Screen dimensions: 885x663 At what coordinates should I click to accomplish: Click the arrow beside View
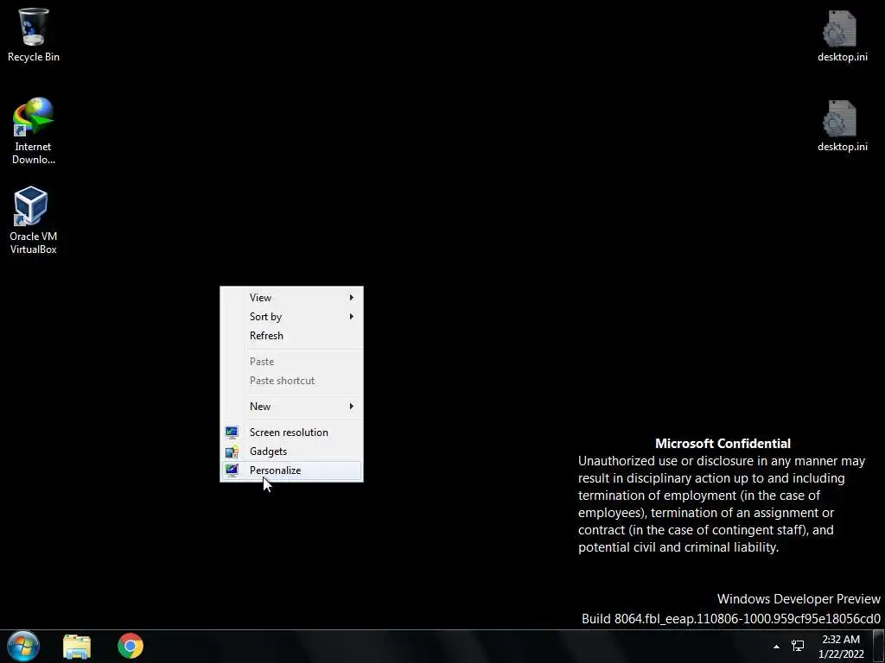point(351,297)
